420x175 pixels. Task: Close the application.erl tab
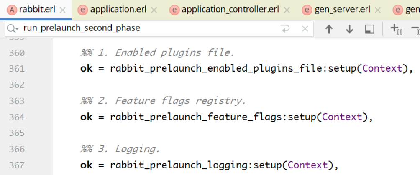click(154, 10)
